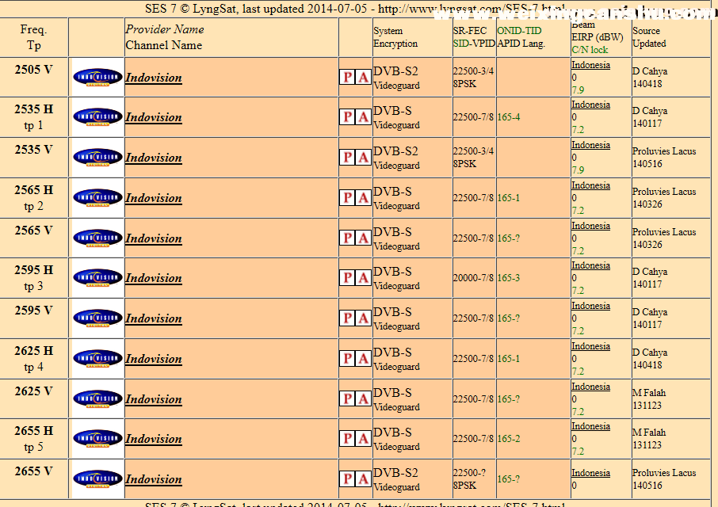Follow the Indonesia beam link for 2505 V
Viewport: 718px width, 507px height.
coord(590,65)
